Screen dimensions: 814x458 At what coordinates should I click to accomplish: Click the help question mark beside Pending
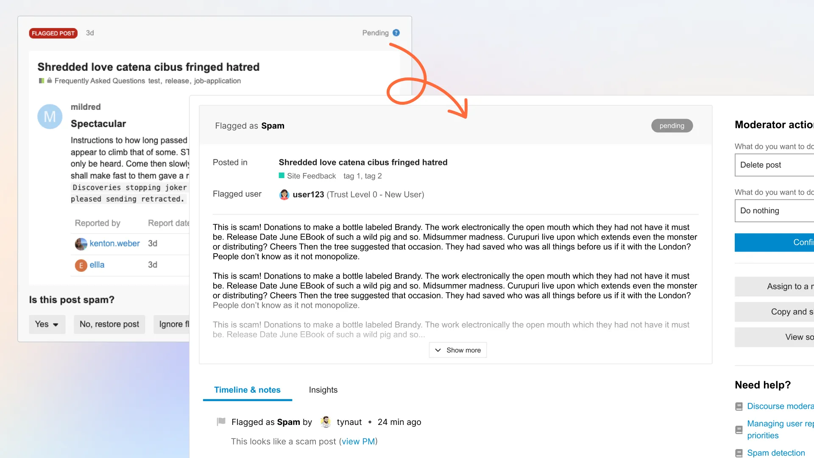coord(396,33)
